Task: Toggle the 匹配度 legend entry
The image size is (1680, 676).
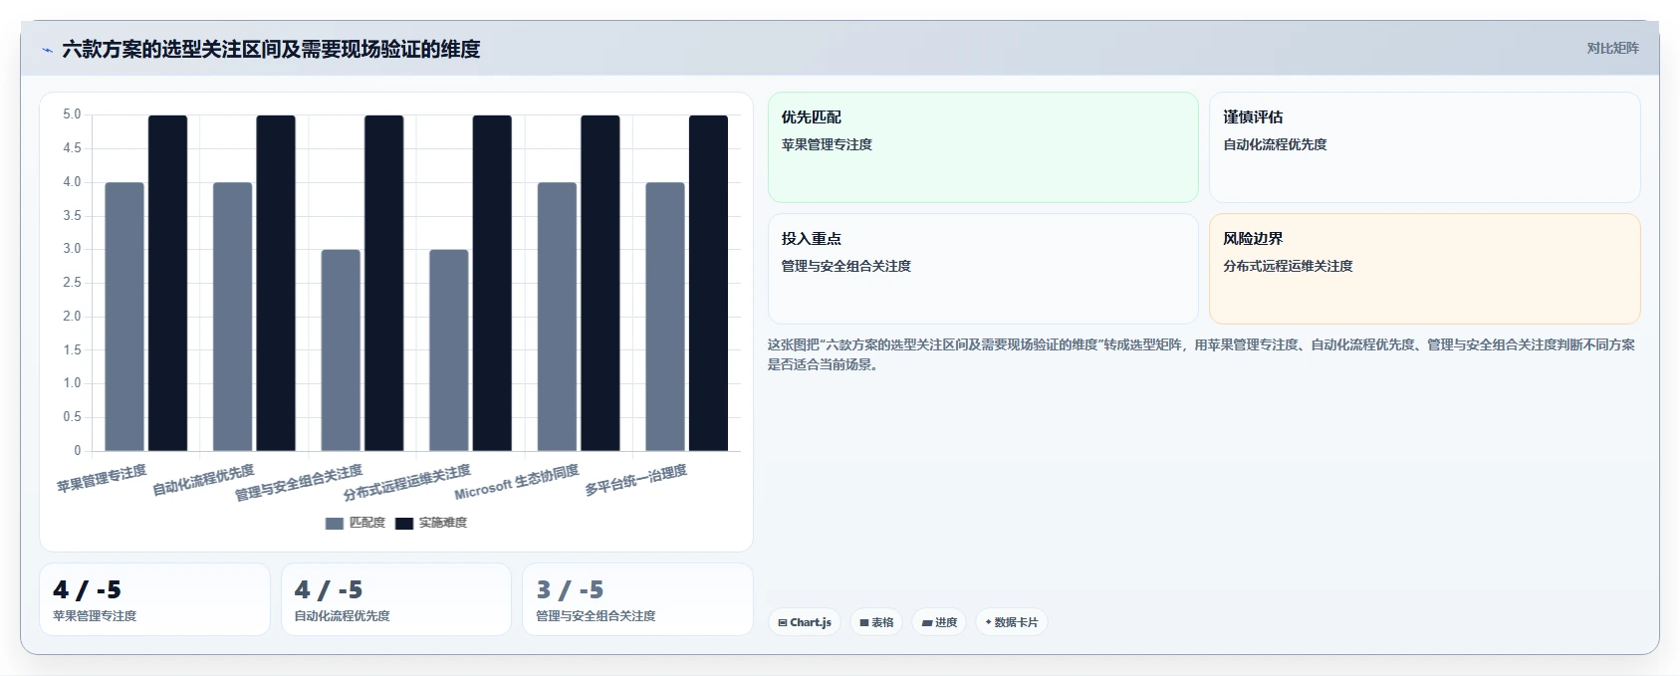Action: (355, 523)
